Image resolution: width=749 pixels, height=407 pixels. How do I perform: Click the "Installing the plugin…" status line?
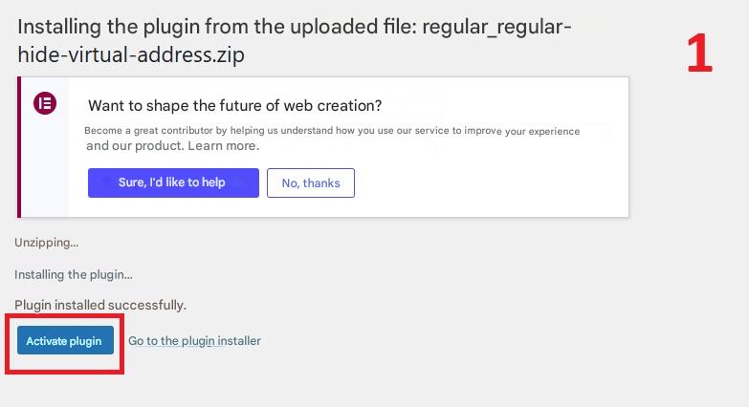[x=74, y=274]
